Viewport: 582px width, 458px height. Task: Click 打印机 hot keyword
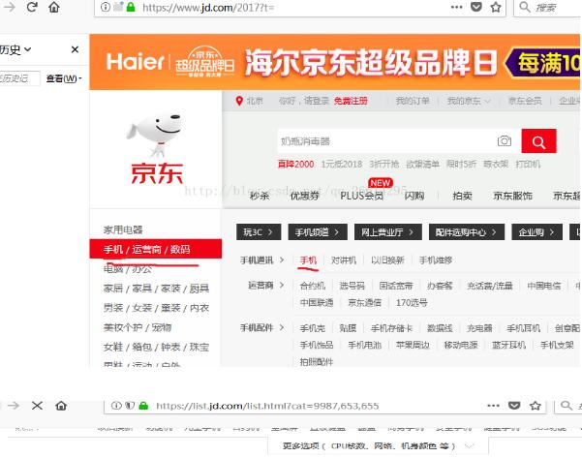point(528,164)
